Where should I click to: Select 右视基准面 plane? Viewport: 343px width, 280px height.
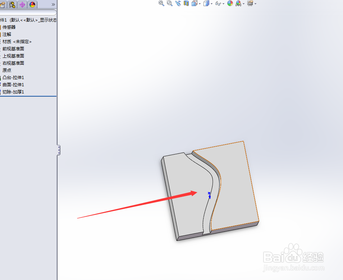pyautogui.click(x=13, y=63)
